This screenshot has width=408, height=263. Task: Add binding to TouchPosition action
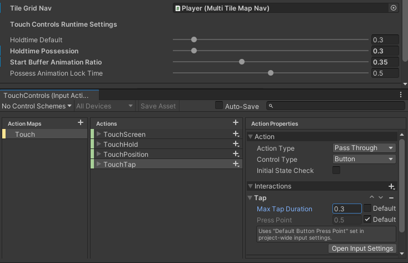(236, 154)
